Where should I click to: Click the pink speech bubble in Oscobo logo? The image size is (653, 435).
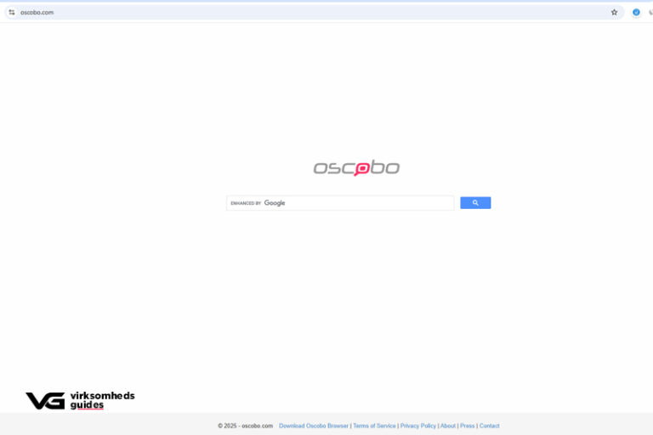[361, 169]
